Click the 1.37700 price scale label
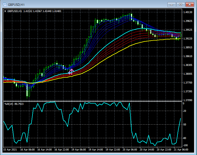 click(188, 83)
